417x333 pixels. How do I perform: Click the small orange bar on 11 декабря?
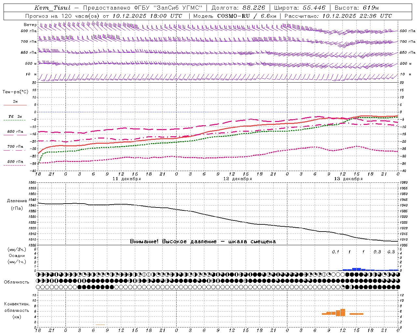(x=100, y=325)
